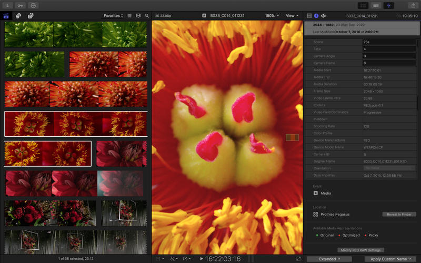421x263 pixels.
Task: Open the Favorites filter dropdown
Action: click(114, 16)
